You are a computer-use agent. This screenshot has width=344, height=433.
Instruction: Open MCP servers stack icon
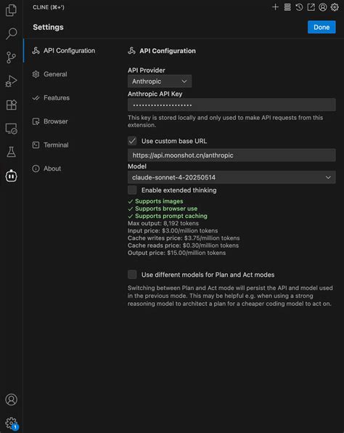[x=287, y=7]
